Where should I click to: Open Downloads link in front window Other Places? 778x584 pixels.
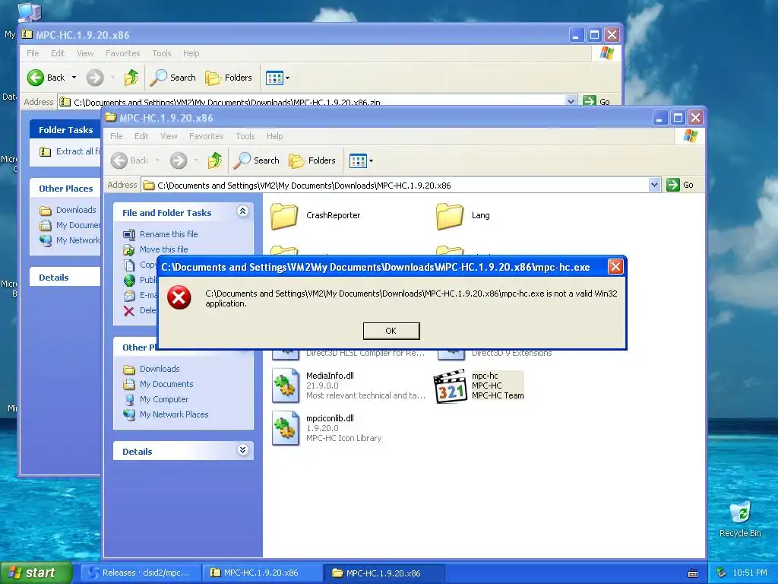[x=160, y=369]
